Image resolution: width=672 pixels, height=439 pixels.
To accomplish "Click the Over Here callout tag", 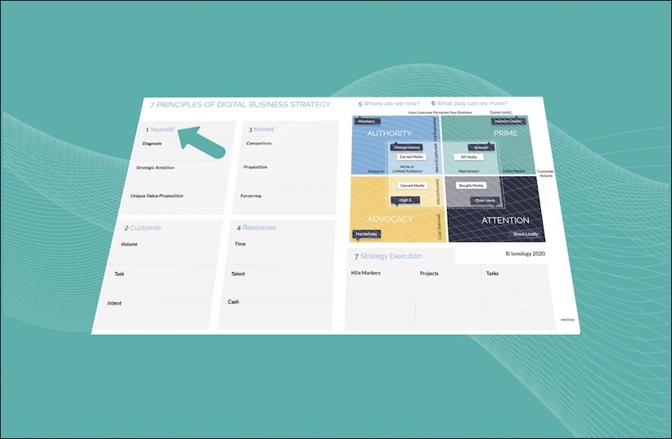I will point(485,200).
